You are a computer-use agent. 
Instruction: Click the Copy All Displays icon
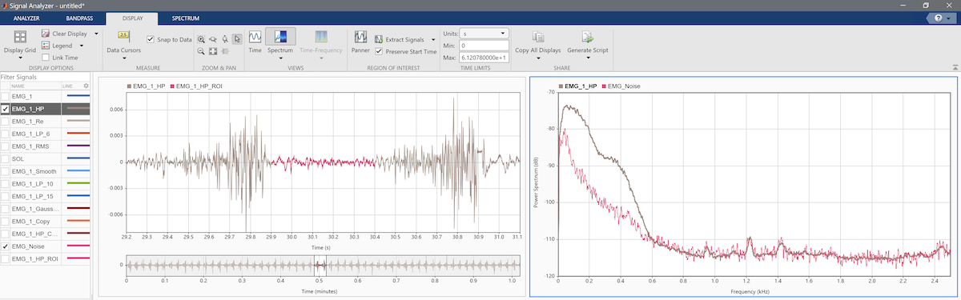click(538, 37)
